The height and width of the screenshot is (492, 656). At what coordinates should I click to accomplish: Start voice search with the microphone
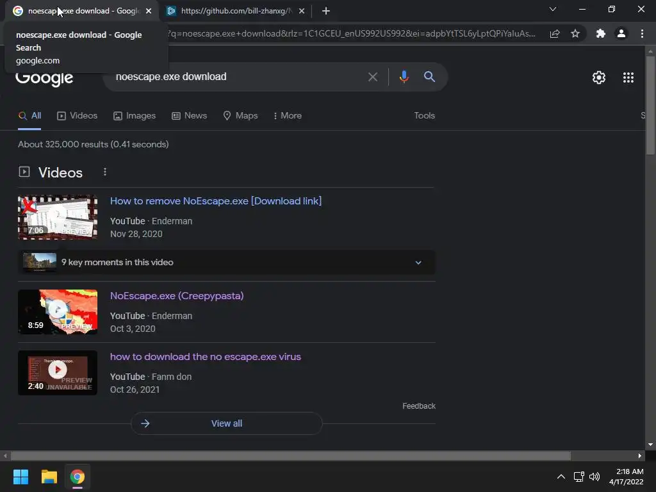click(x=404, y=77)
